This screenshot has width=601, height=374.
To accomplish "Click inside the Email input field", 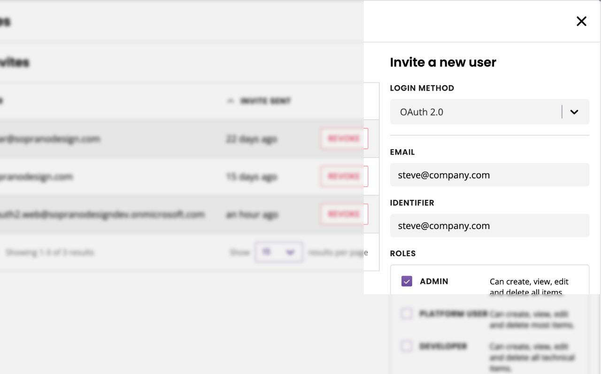I will click(490, 175).
